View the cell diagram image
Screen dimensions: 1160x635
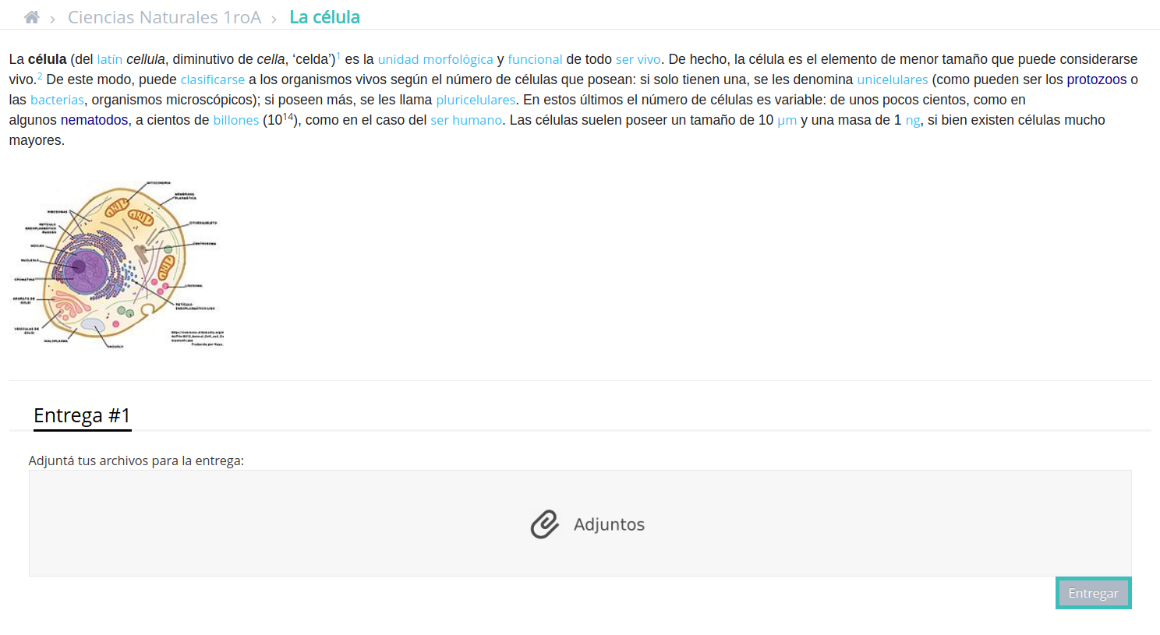118,265
